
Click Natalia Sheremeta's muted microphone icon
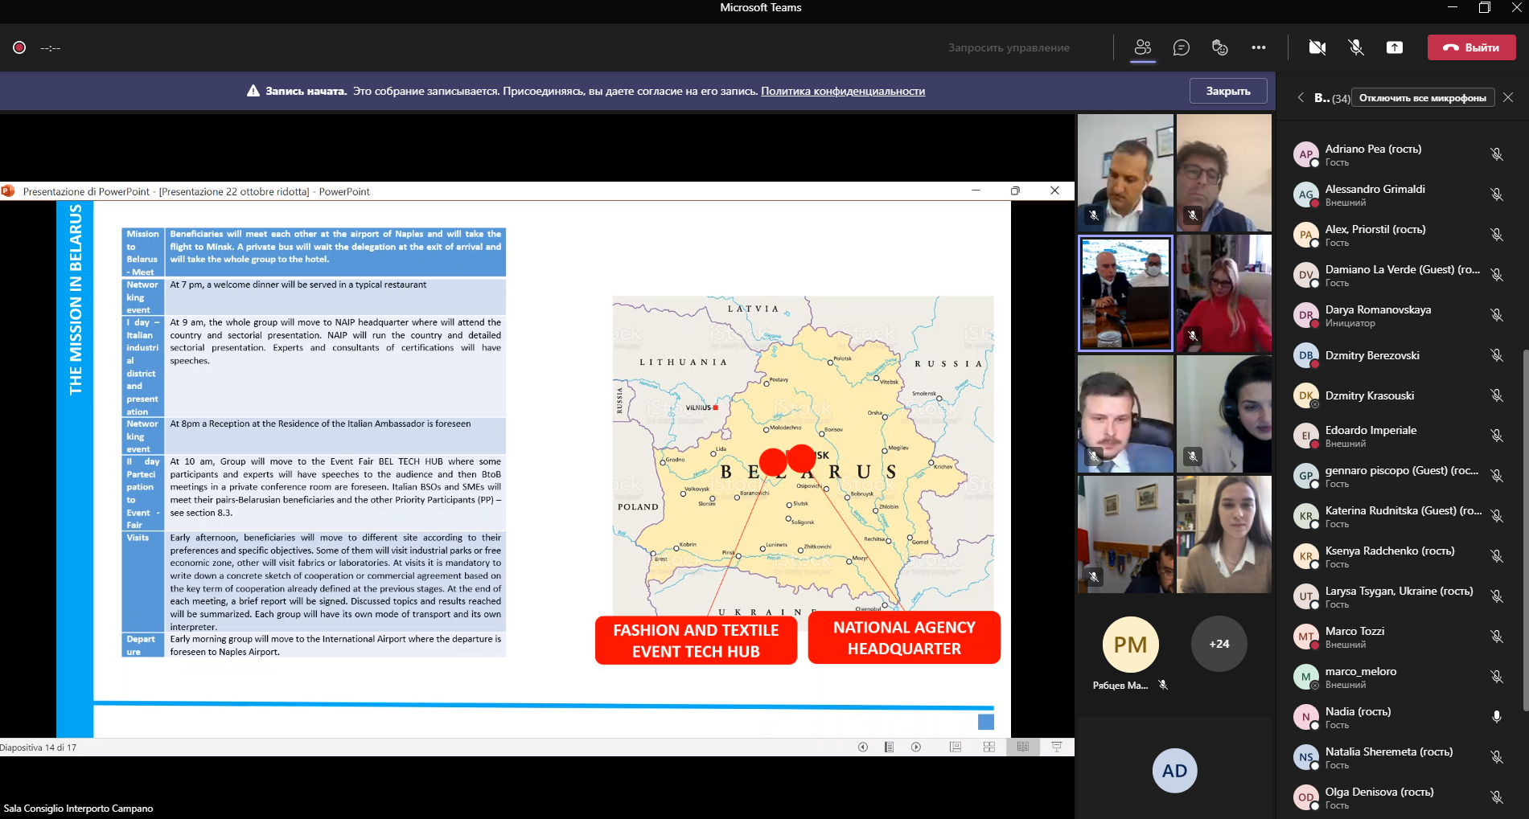tap(1496, 757)
